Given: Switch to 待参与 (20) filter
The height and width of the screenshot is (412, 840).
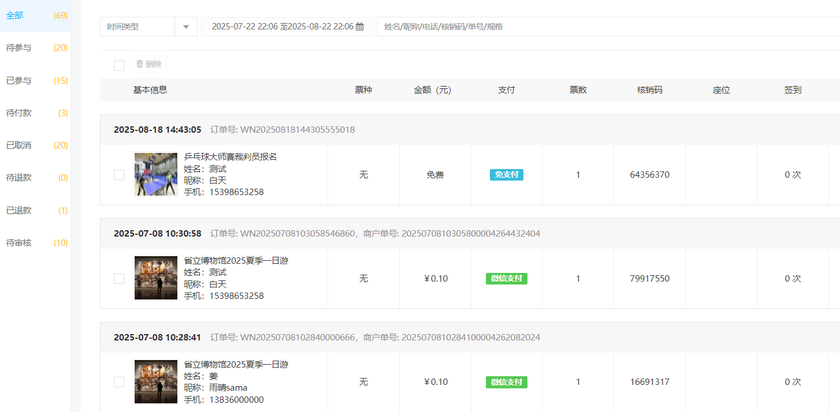Looking at the screenshot, I should click(35, 48).
